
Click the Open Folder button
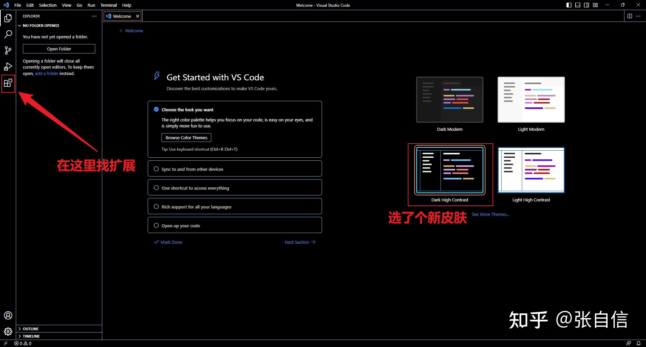coord(59,48)
